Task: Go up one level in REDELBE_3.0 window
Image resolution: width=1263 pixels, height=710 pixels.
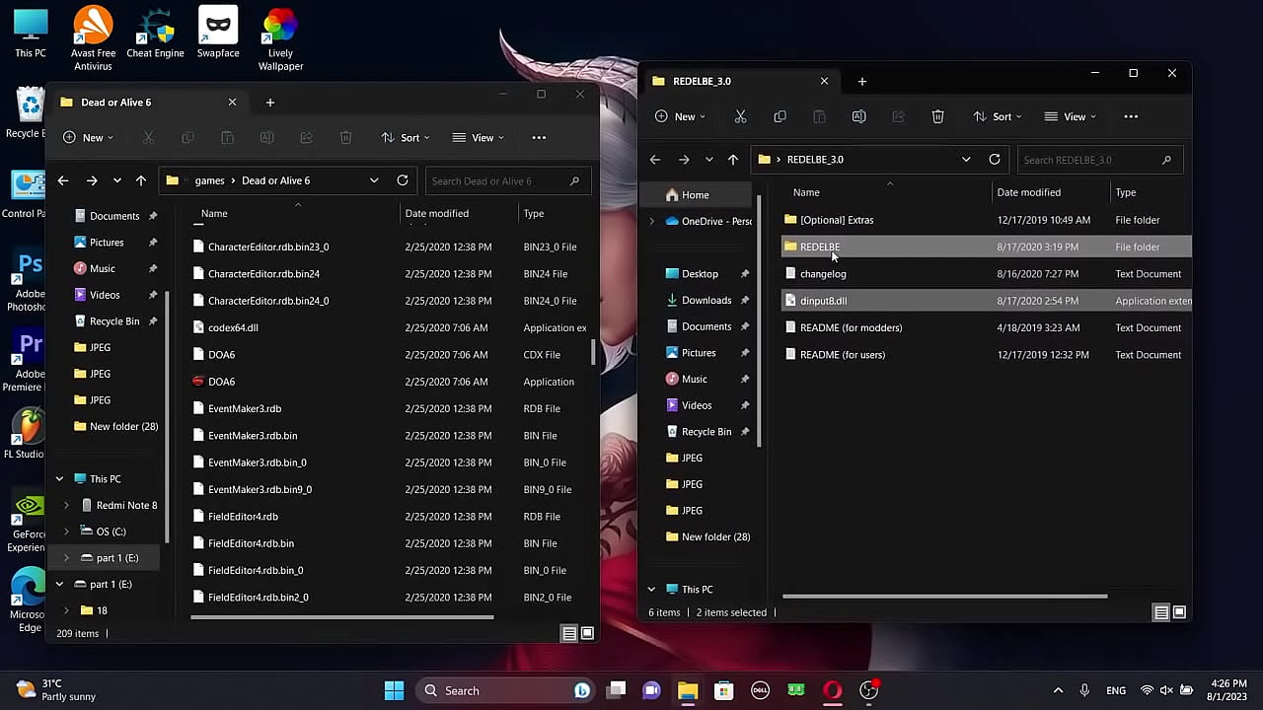Action: [x=732, y=160]
